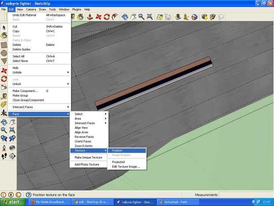Viewport: 274px width, 206px height.
Task: Open the Help menu
Action: [x=87, y=9]
